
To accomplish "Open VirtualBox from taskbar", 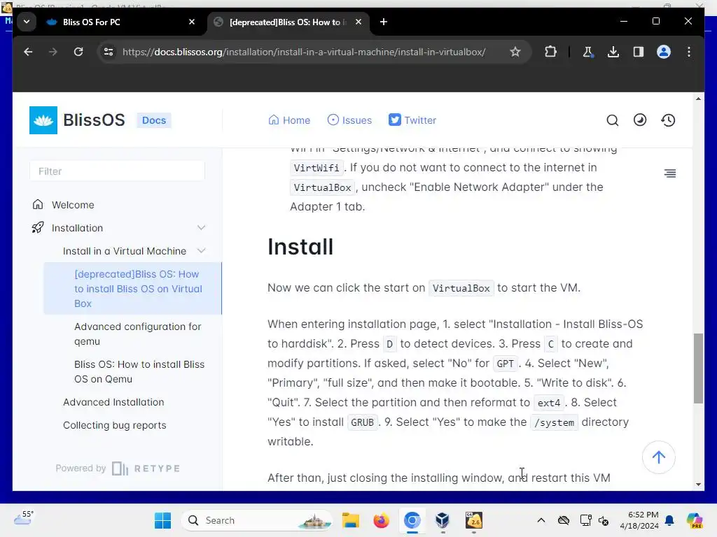I will 443,520.
